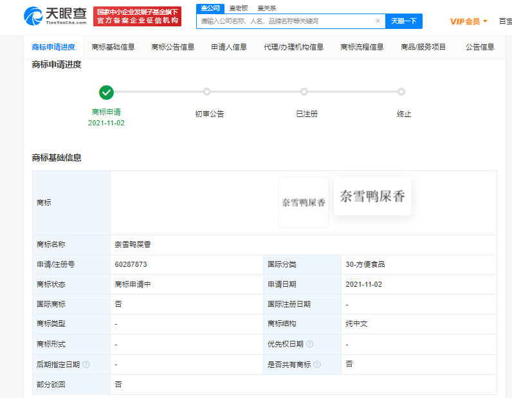This screenshot has height=398, width=512.
Task: Clear the search box with the X icon
Action: coord(378,21)
